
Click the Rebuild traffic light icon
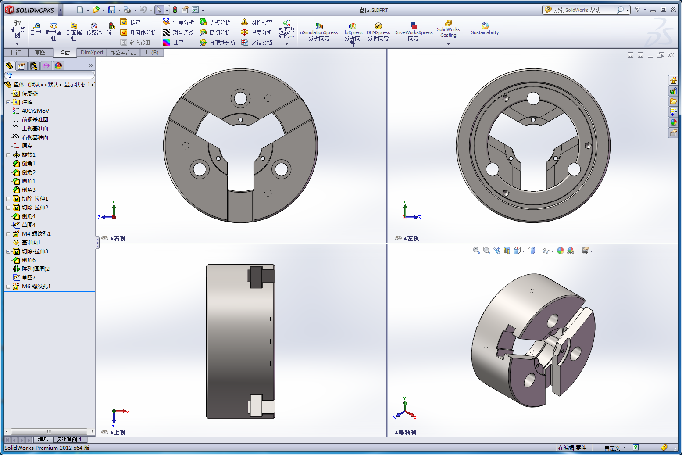[175, 10]
